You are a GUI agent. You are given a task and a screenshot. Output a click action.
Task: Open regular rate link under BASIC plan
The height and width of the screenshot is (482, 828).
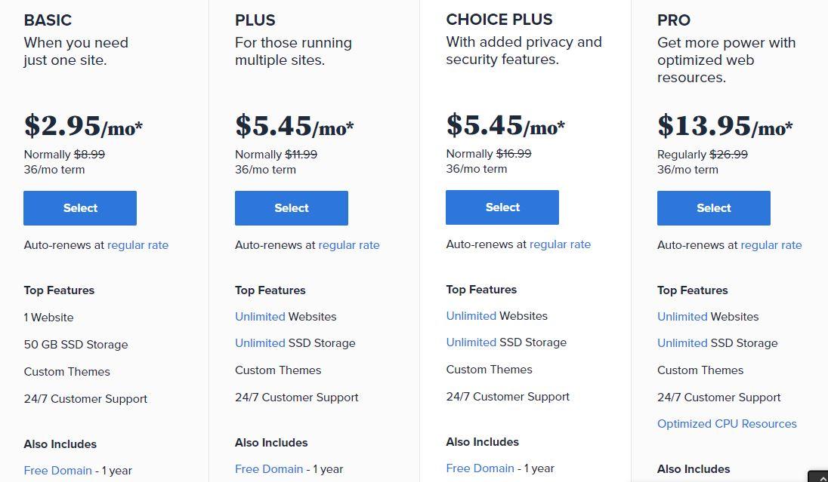click(137, 245)
